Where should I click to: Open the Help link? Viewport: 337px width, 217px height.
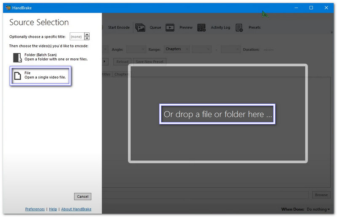click(x=53, y=209)
